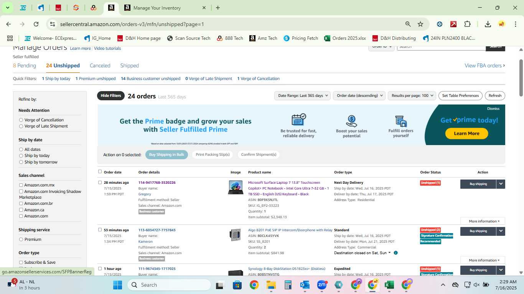Toggle the select-all orders checkbox
The image size is (524, 294).
(100, 171)
